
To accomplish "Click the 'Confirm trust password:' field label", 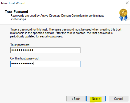I will click(x=25, y=58).
